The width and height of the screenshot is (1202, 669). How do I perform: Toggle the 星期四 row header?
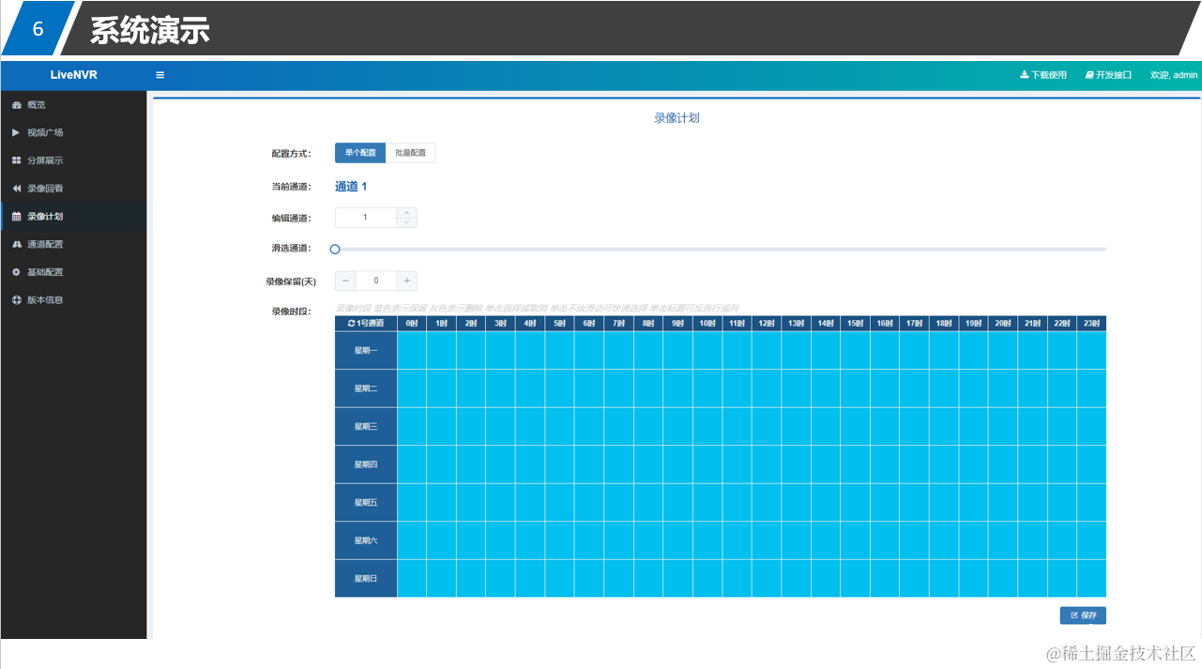point(366,464)
